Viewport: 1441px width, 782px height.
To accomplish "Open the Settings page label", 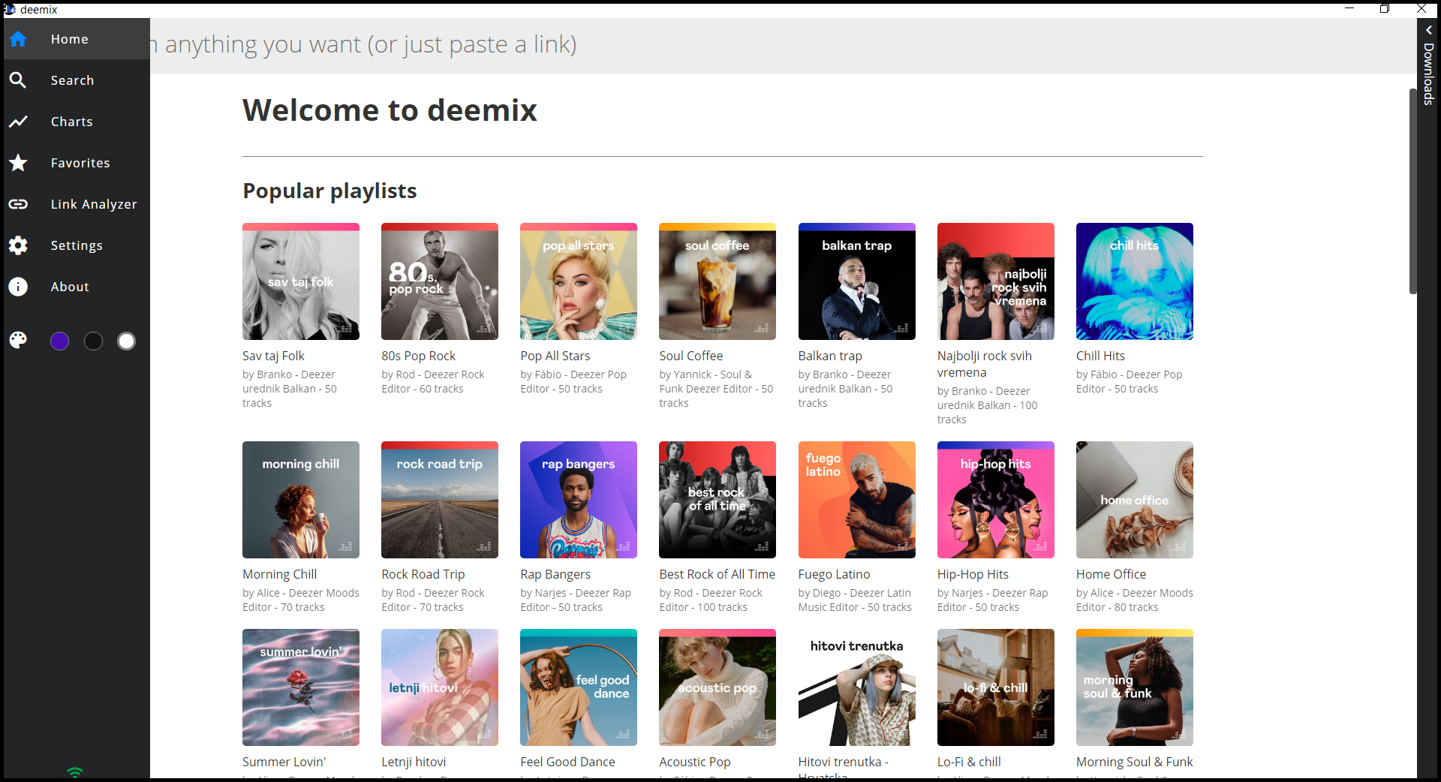I will pyautogui.click(x=77, y=245).
